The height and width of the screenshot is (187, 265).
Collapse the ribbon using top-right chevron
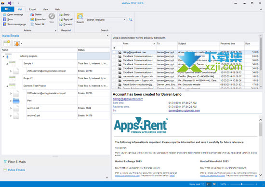coord(261,9)
